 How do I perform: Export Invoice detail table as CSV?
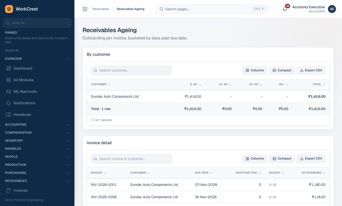[311, 159]
